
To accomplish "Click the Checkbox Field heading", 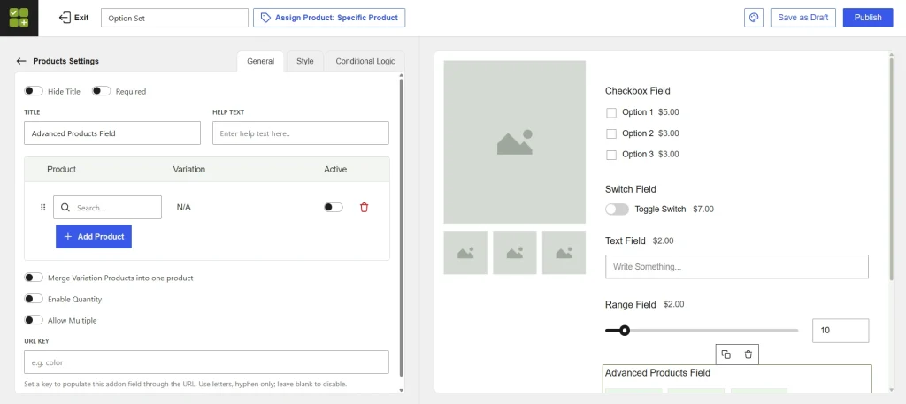I will pos(638,90).
